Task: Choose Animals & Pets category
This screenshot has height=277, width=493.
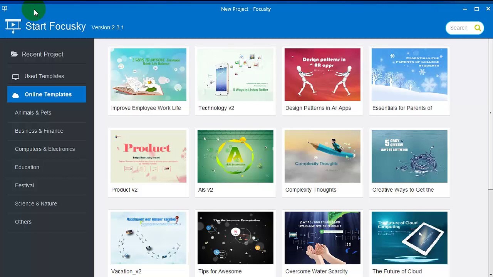Action: click(x=33, y=112)
